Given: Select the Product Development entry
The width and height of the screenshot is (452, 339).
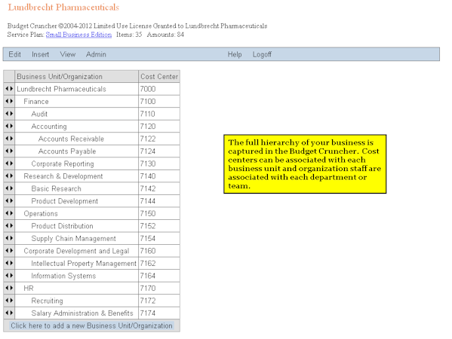Looking at the screenshot, I should (x=65, y=201).
